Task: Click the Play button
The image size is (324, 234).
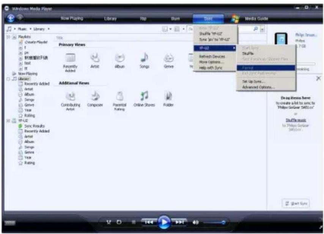Action: point(164,222)
